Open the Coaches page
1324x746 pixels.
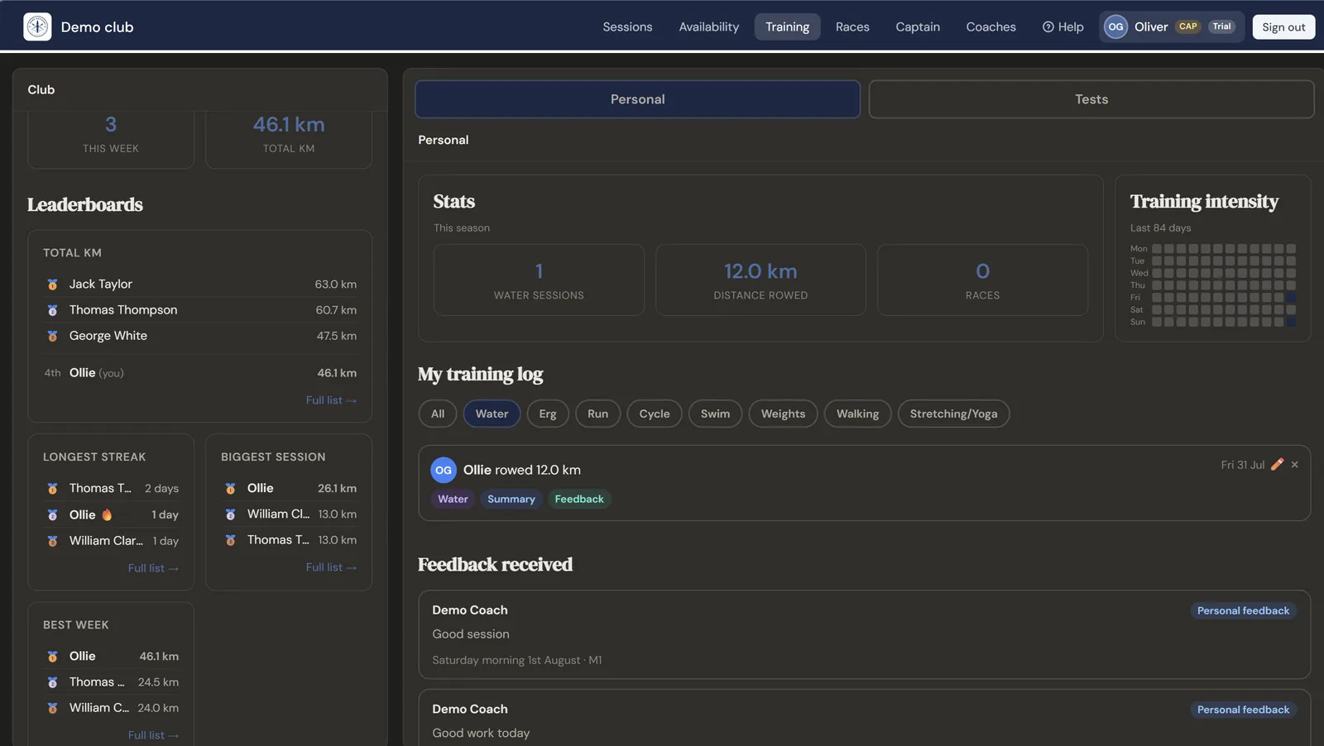(x=991, y=26)
